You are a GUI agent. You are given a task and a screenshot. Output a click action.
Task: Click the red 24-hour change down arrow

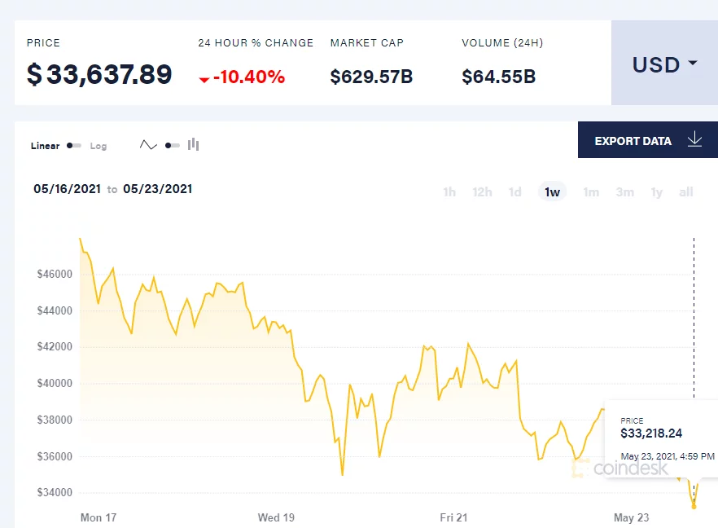coord(204,79)
